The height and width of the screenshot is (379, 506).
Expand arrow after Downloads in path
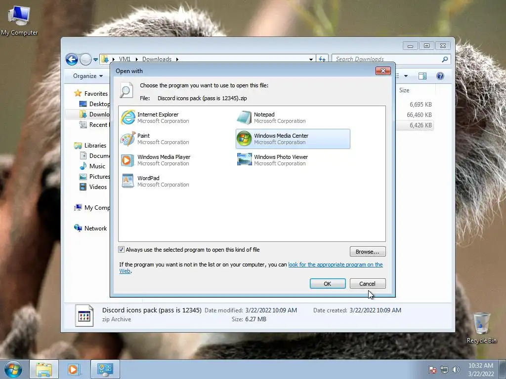pyautogui.click(x=177, y=59)
